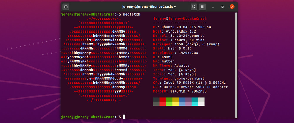The image size is (294, 123).
Task: Click the light purple block, bottom row
Action: click(188, 104)
